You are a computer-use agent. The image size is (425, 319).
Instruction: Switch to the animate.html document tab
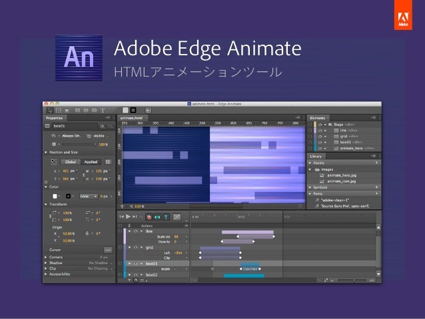pyautogui.click(x=133, y=118)
